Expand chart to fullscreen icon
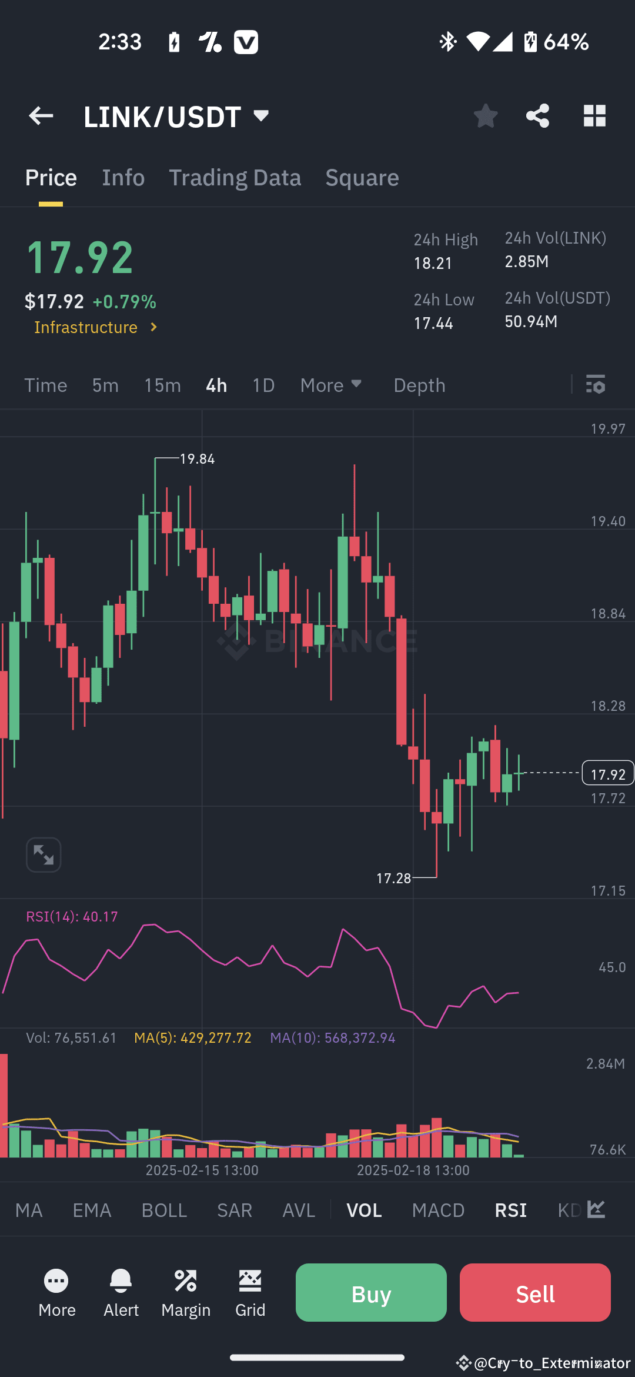635x1377 pixels. pyautogui.click(x=44, y=854)
